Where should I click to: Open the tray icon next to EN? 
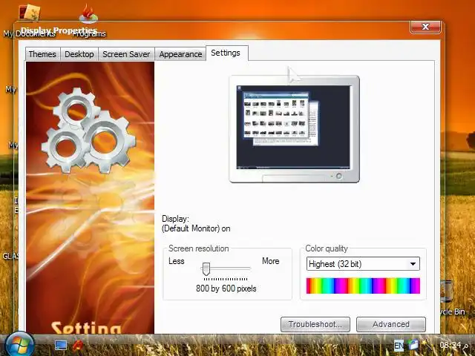click(x=413, y=345)
